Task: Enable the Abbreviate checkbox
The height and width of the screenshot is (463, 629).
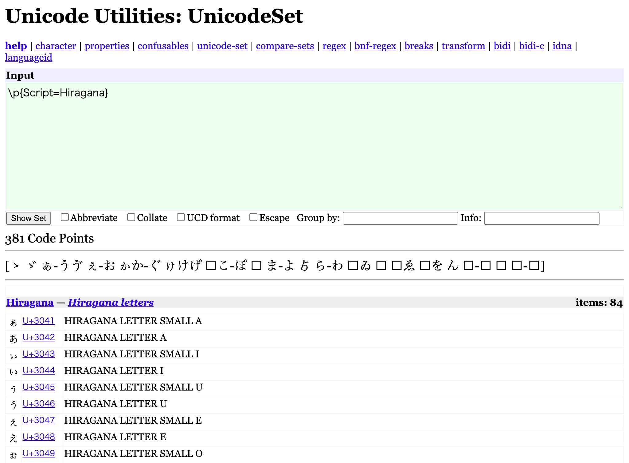Action: (64, 217)
